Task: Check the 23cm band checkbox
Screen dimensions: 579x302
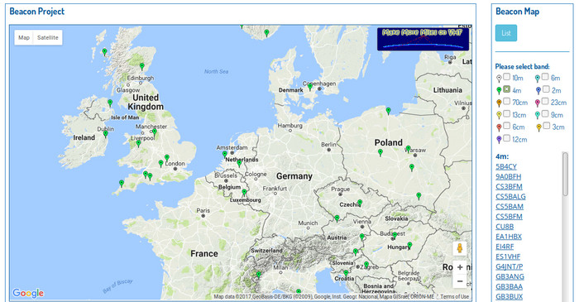Action: point(545,101)
